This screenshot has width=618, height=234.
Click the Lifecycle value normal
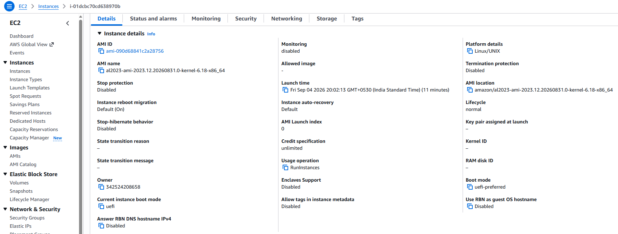[473, 109]
